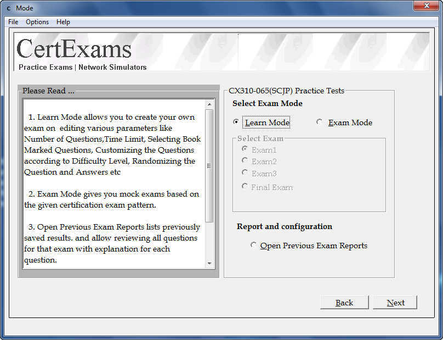Click the window icon in the title bar
This screenshot has width=443, height=340.
(9, 8)
